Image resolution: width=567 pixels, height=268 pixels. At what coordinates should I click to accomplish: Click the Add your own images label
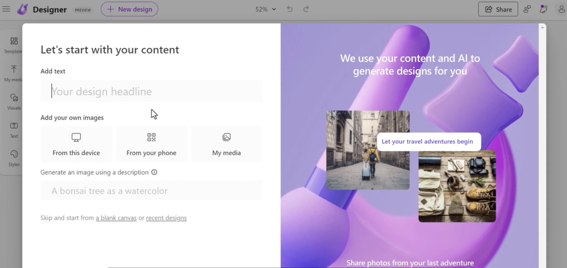click(72, 117)
